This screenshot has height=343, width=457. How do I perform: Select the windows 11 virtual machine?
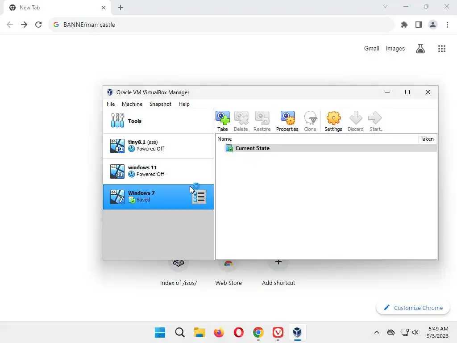click(158, 171)
